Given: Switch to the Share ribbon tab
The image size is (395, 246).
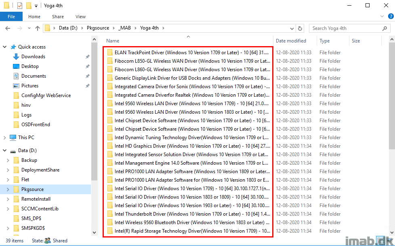Looking at the screenshot, I should [x=58, y=17].
